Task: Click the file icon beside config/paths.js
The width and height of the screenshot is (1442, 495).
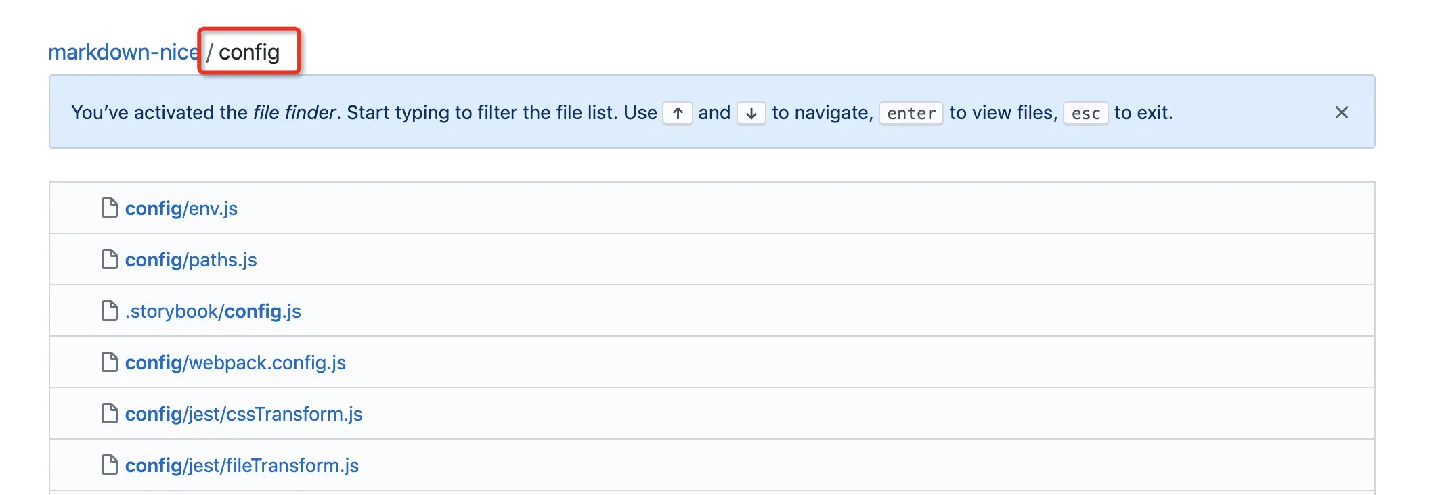Action: [x=109, y=260]
